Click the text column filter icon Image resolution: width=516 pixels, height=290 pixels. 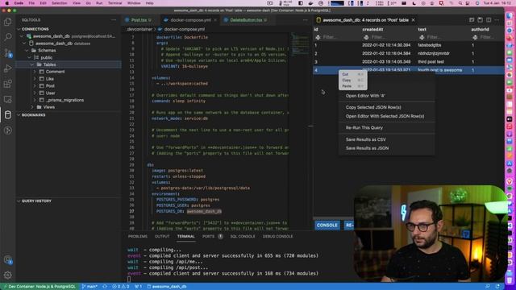tap(422, 38)
